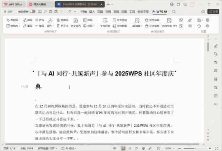Image resolution: width=222 pixels, height=151 pixels.
Task: Click the settings gear in 设置 group
Action: click(x=207, y=26)
